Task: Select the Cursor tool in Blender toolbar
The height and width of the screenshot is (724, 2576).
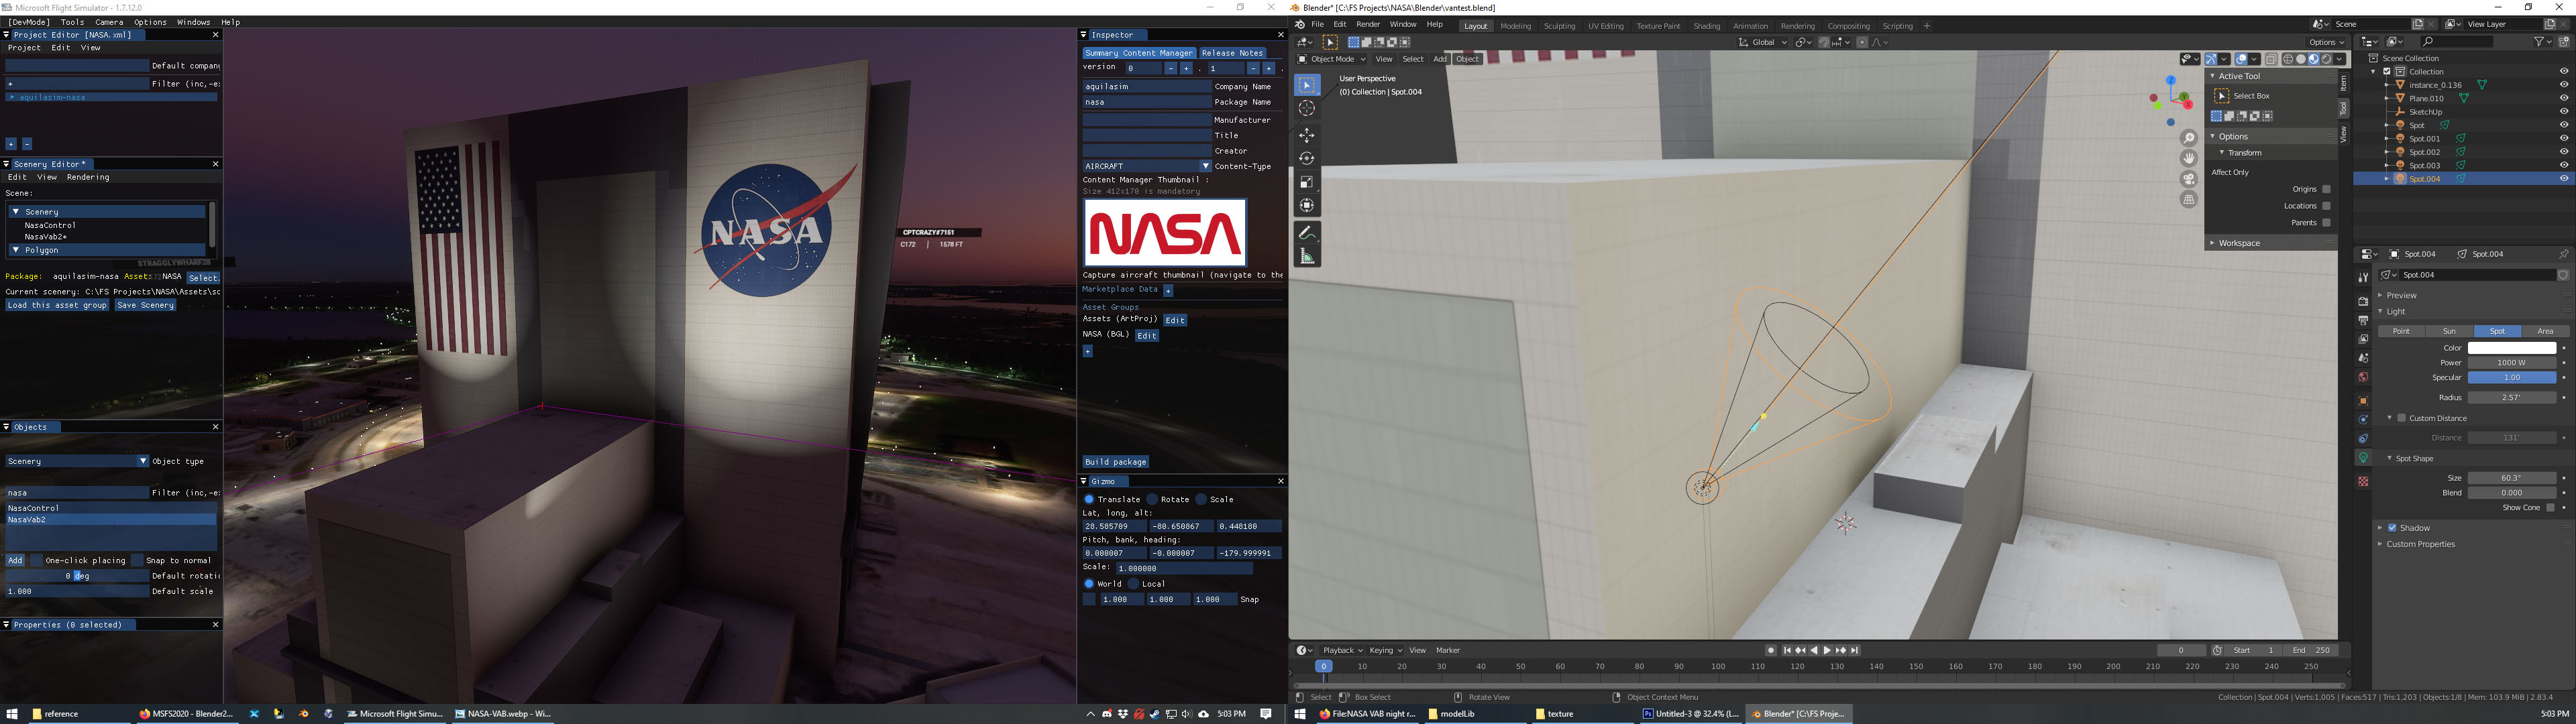Action: pos(1307,108)
